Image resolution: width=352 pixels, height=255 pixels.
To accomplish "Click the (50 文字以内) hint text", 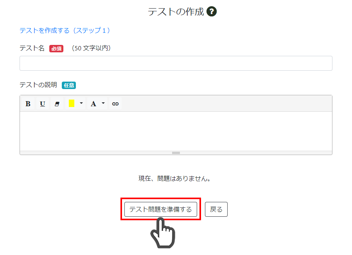I will 91,48.
